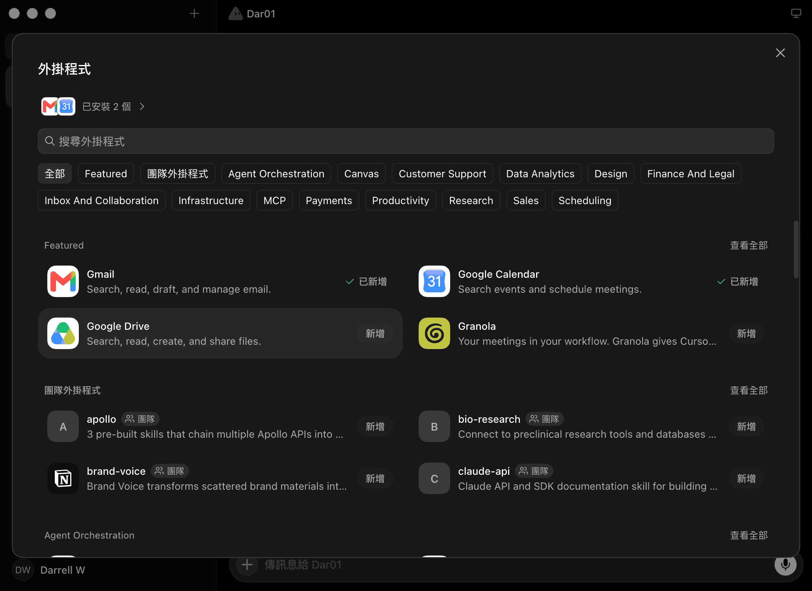The height and width of the screenshot is (591, 812).
Task: Click Gmail 已新增 installed status
Action: (x=367, y=281)
